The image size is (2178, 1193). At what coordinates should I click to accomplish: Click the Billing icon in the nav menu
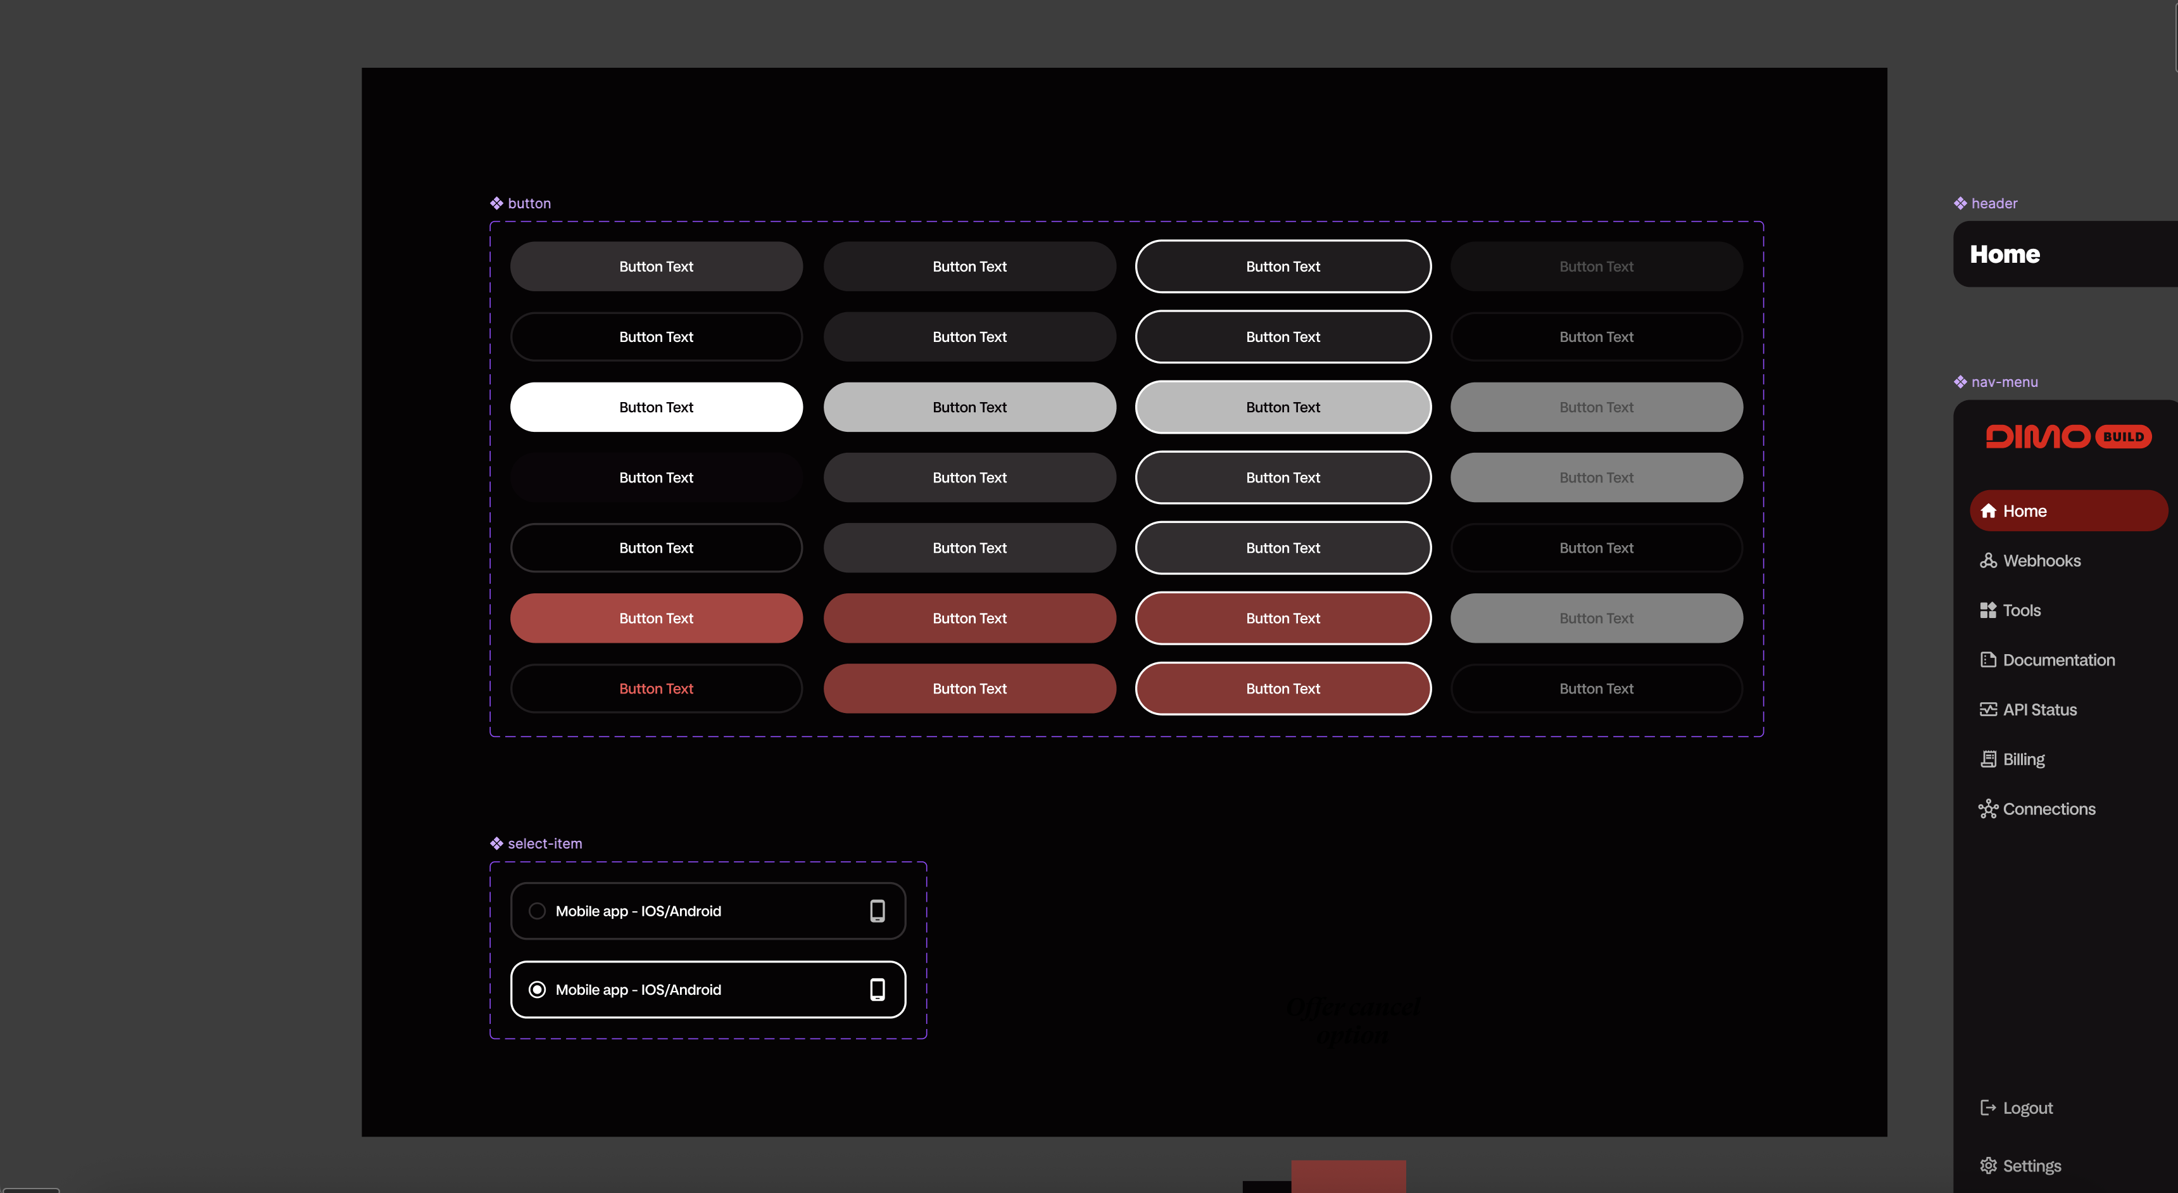pos(1989,759)
